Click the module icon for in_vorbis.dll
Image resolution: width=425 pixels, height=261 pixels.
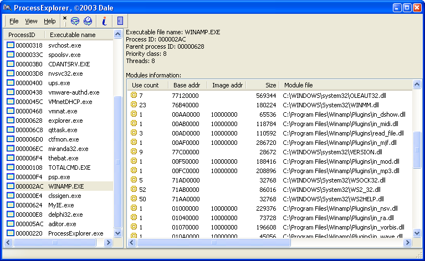134,227
